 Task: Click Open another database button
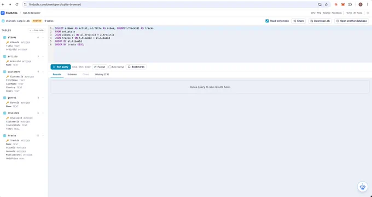(352, 21)
